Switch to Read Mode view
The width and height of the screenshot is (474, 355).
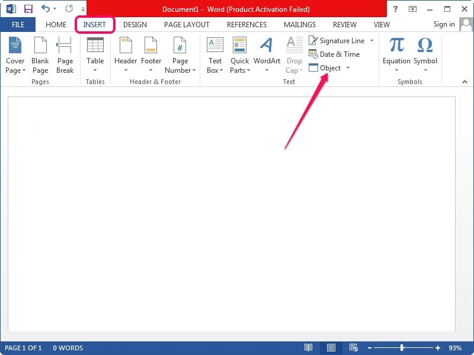point(308,348)
